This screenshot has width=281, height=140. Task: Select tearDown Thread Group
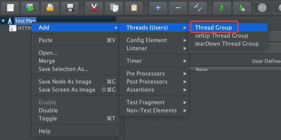click(x=228, y=44)
